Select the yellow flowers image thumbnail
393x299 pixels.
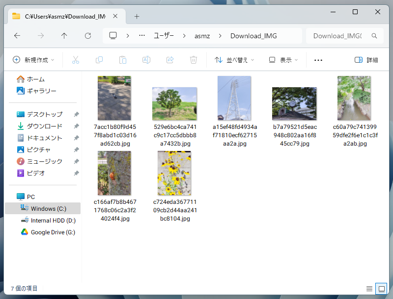(174, 174)
